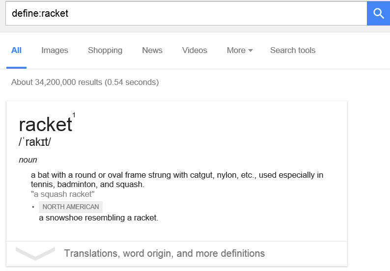Go to the News tab
This screenshot has height=271, width=390.
coord(152,51)
